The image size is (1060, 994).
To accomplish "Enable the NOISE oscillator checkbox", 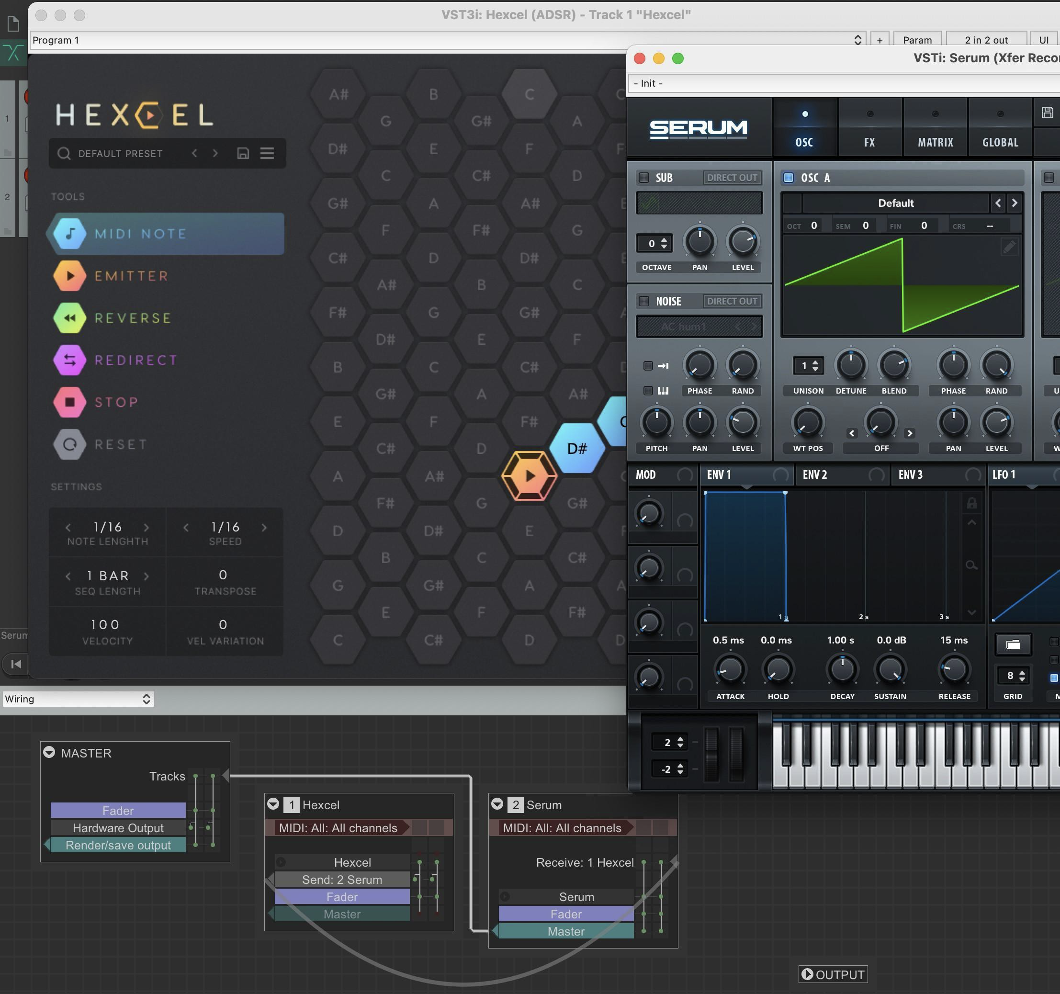I will (x=644, y=301).
